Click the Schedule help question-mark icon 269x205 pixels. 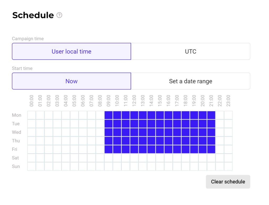tap(59, 15)
